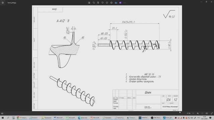Click the 37% zoom level indicator

(x=189, y=113)
